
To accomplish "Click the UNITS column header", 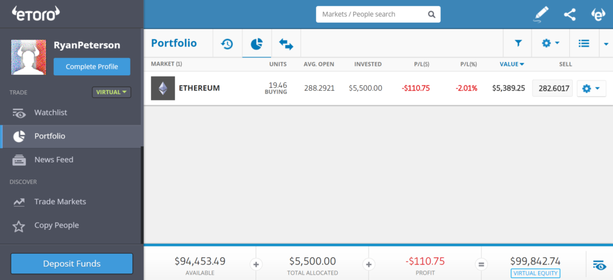I will click(278, 64).
